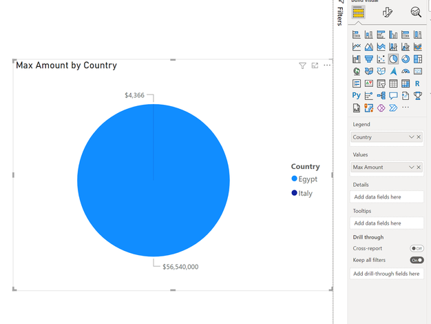This screenshot has height=324, width=431.
Task: Open the Format visual tab
Action: pos(388,12)
